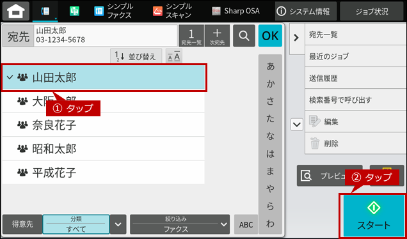Jump to わ in the kana index
Viewport: 407px width, 239px height.
(270, 224)
